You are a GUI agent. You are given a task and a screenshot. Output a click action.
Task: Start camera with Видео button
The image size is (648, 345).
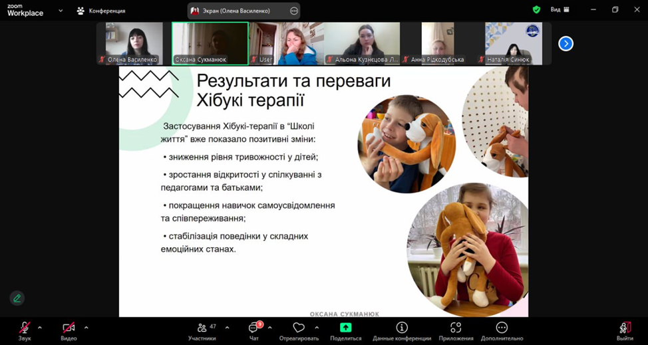(69, 332)
